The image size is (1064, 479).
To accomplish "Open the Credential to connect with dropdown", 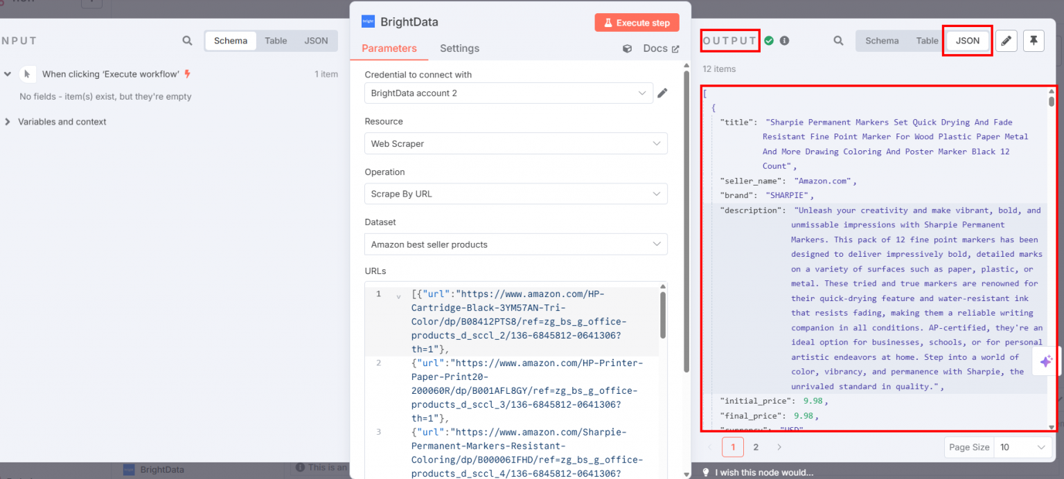I will coord(508,93).
